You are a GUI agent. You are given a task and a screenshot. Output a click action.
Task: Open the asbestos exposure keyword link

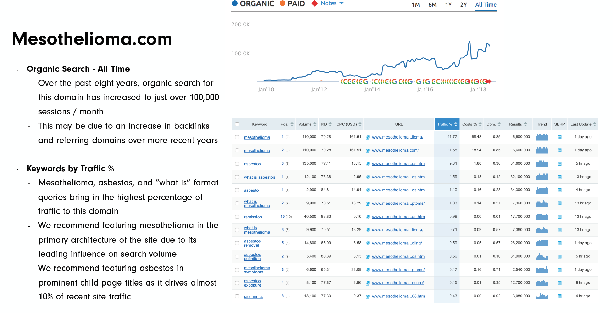(252, 283)
